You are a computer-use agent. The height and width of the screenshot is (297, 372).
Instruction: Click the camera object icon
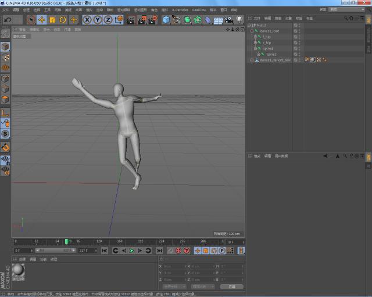(x=228, y=20)
